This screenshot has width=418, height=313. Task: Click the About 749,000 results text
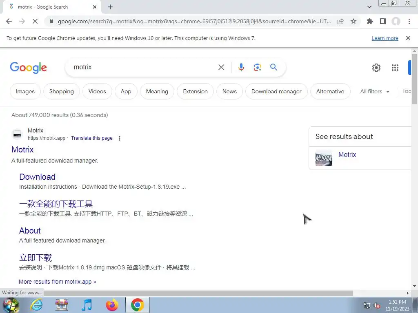[x=60, y=115]
